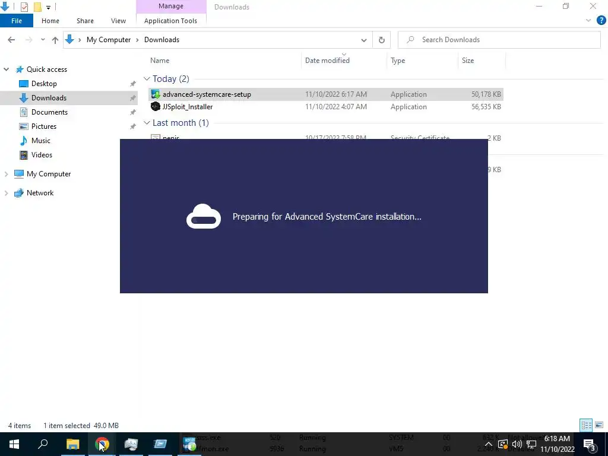This screenshot has height=456, width=608.
Task: Expand the My Computer tree node
Action: [6, 174]
